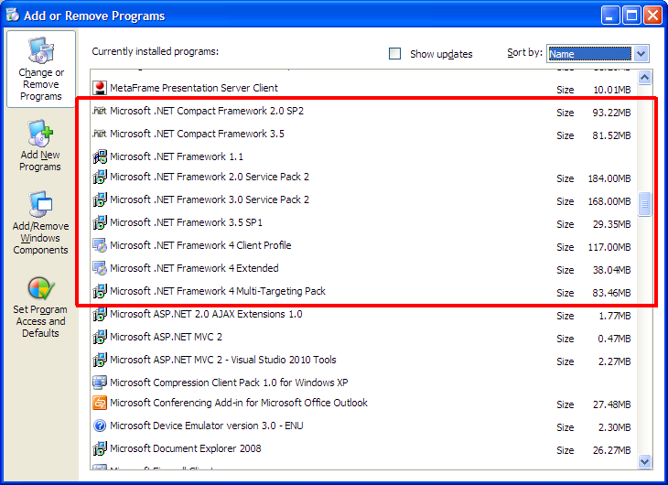Image resolution: width=668 pixels, height=485 pixels.
Task: Click the .NET Framework 4 Client Profile icon
Action: click(100, 245)
